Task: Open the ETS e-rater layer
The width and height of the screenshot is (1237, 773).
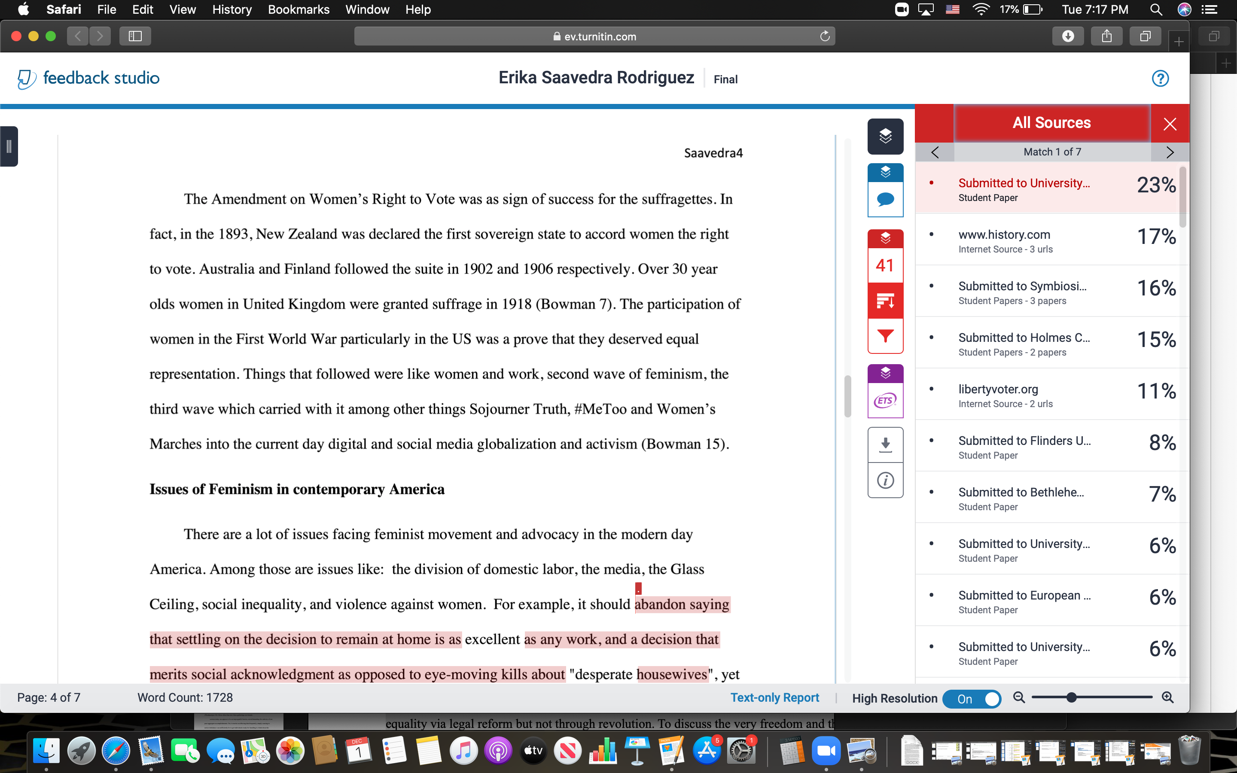Action: coord(885,400)
